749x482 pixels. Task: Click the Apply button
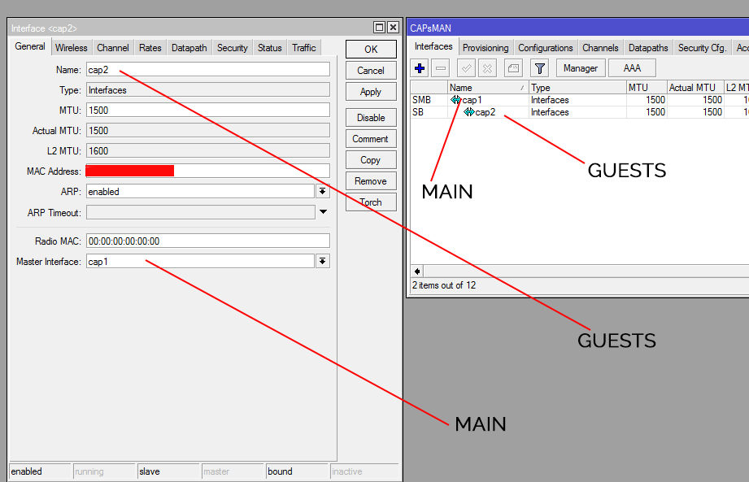click(x=371, y=92)
